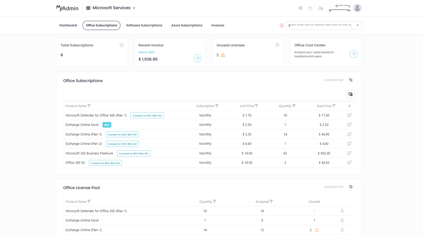This screenshot has height=238, width=423.
Task: Click the Unused Licenses warning icon in card
Action: click(x=223, y=55)
